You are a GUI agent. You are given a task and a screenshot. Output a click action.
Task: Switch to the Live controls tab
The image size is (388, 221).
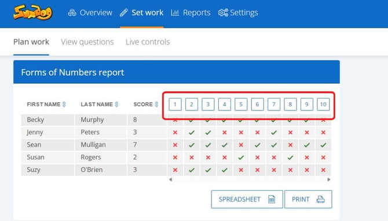[148, 42]
